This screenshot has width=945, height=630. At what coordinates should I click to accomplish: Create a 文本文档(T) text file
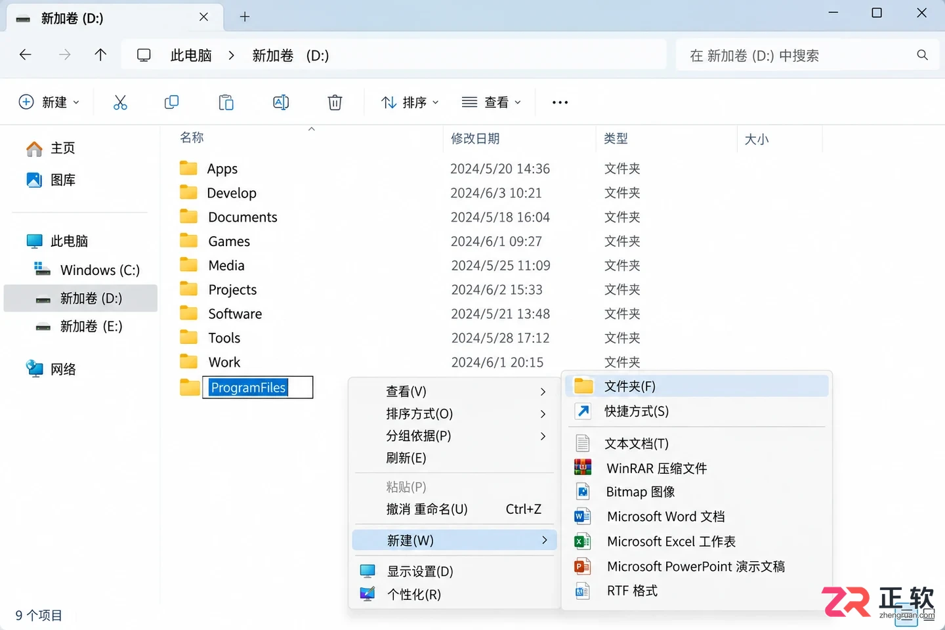[697, 444]
